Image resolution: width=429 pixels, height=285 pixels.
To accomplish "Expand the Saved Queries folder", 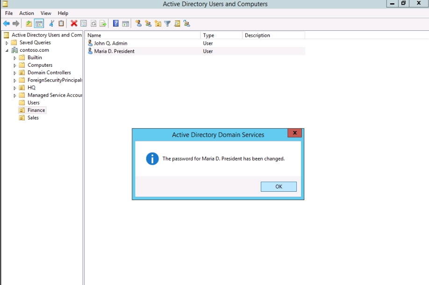I will [x=7, y=43].
